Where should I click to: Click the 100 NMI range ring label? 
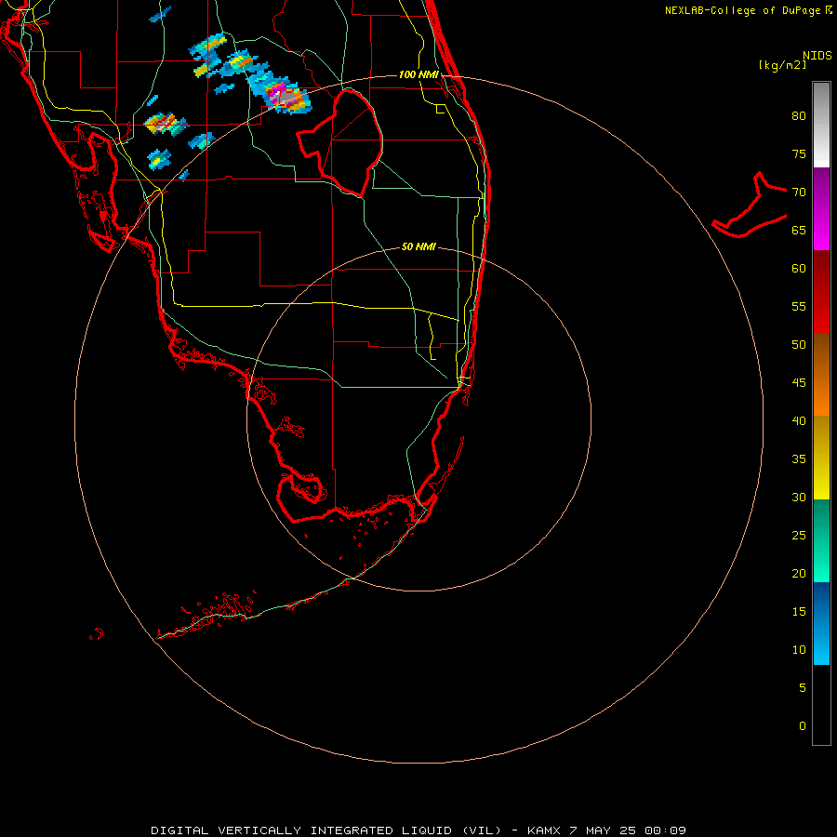(418, 74)
